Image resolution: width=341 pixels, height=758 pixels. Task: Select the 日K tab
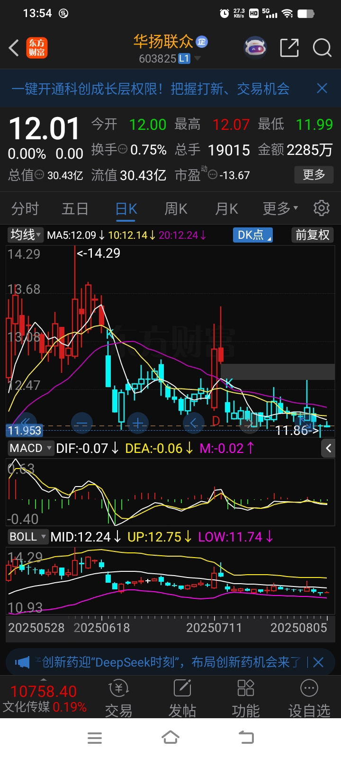[x=126, y=208]
